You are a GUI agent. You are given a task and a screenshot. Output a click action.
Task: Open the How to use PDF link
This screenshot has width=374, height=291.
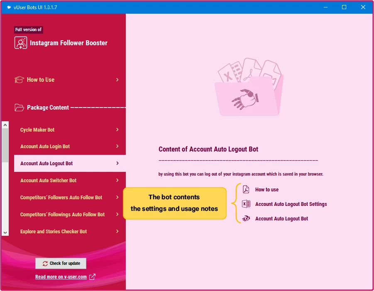tap(266, 190)
